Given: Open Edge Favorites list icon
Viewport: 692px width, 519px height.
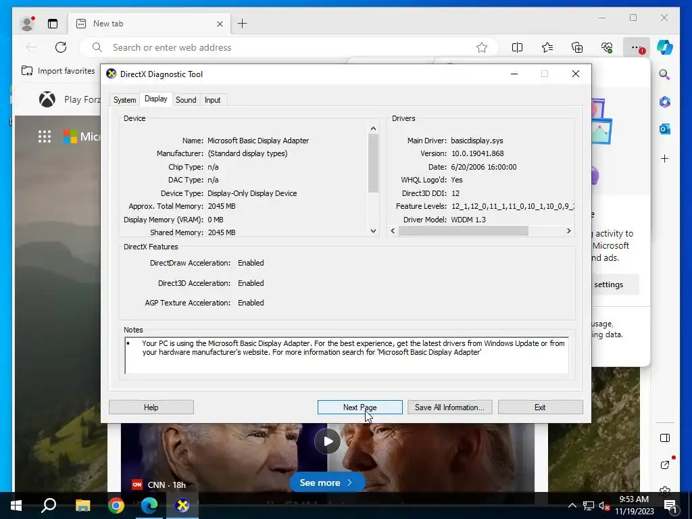Looking at the screenshot, I should coord(547,47).
